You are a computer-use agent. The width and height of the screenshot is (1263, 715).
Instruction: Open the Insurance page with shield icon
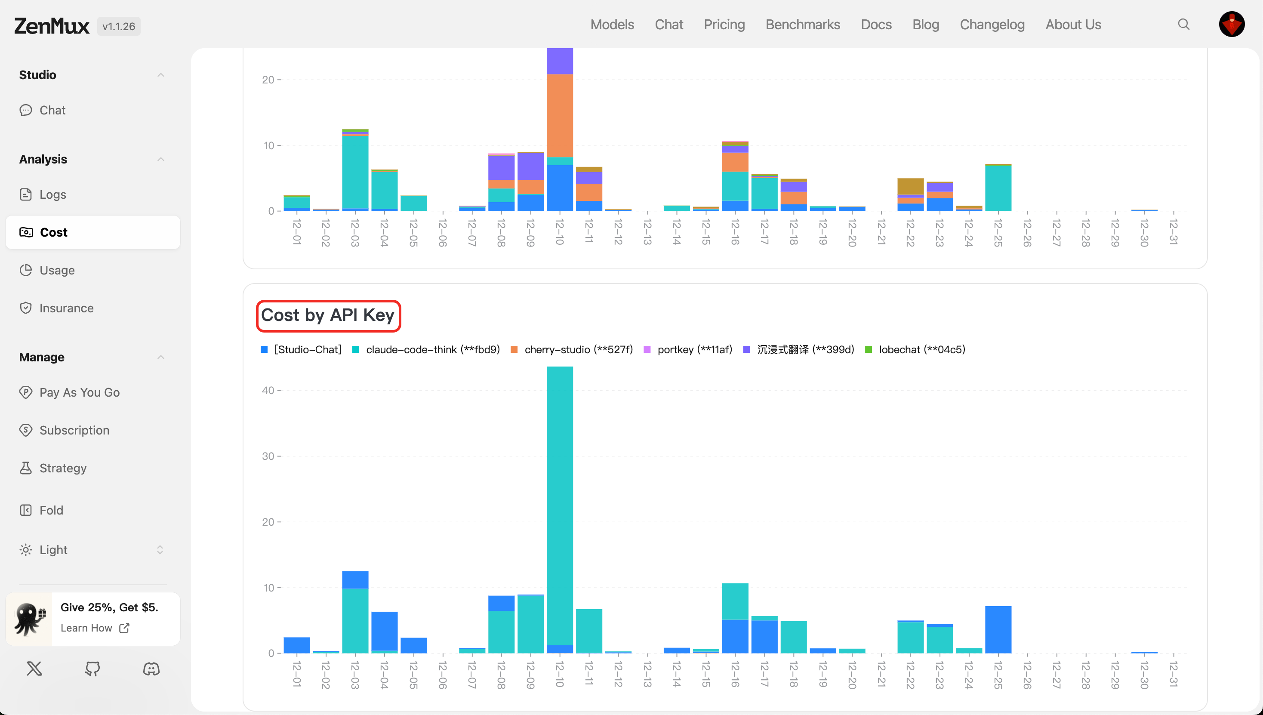[66, 308]
